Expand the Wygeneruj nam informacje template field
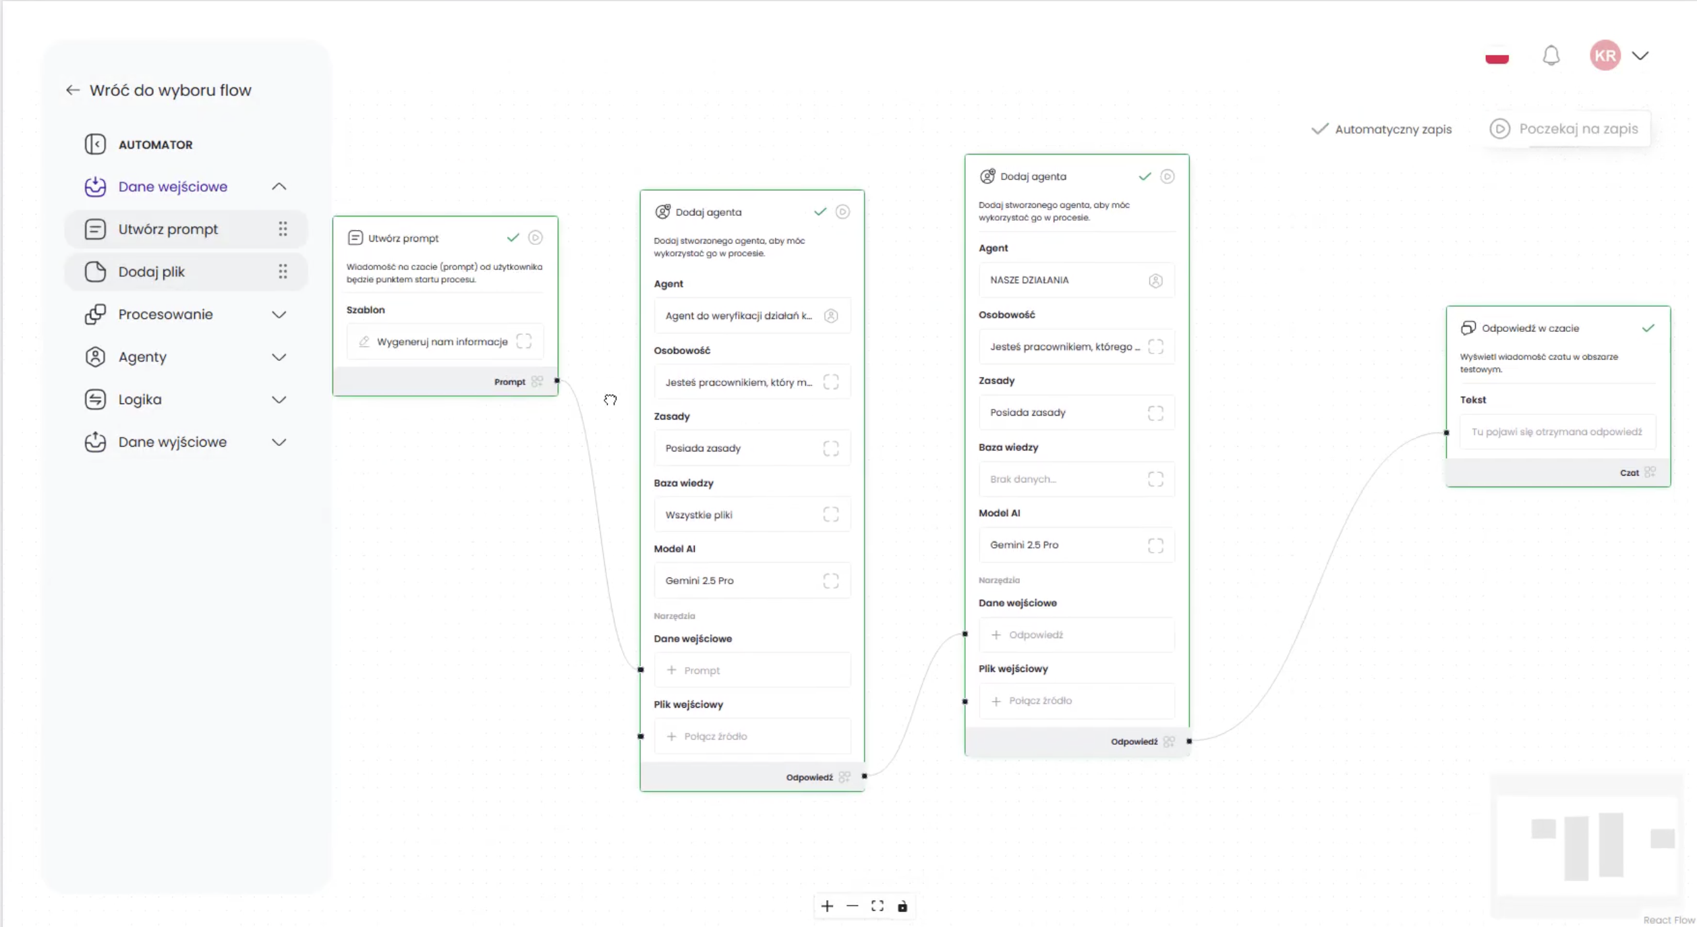 pos(524,341)
